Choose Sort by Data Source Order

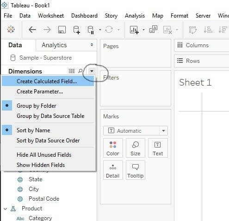(48, 141)
